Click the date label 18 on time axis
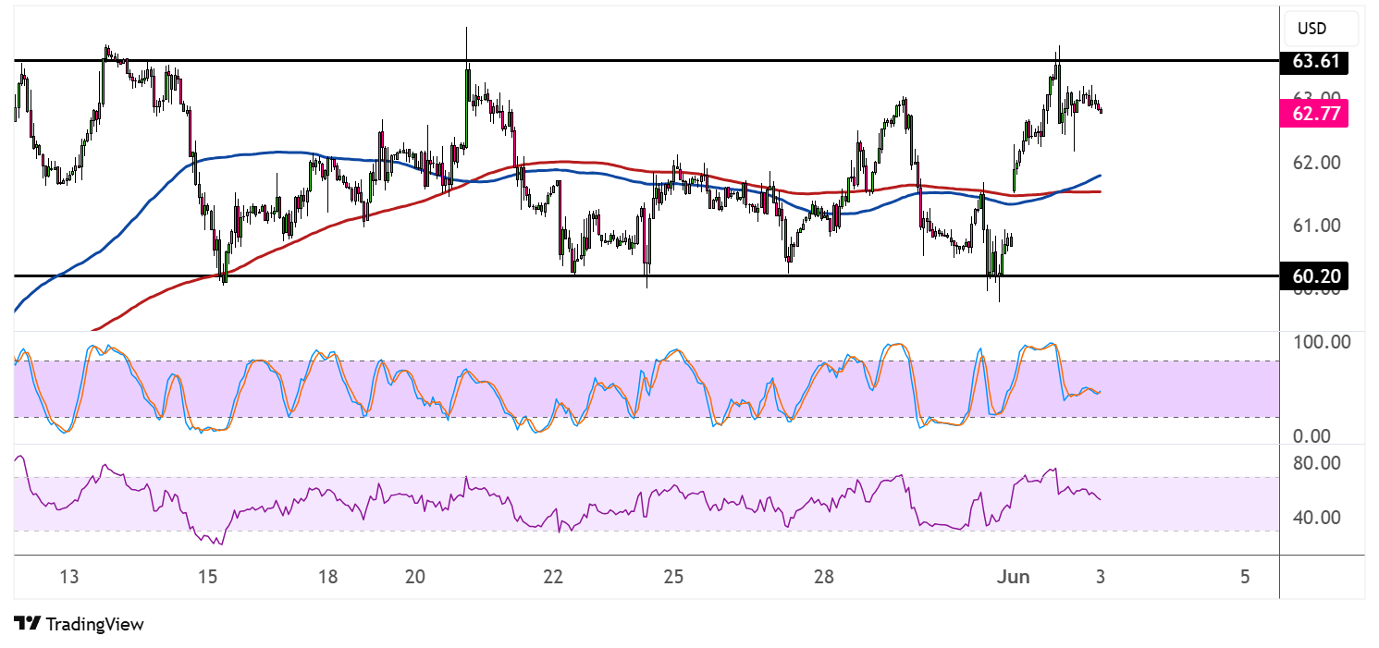Viewport: 1379px width, 648px height. tap(327, 578)
